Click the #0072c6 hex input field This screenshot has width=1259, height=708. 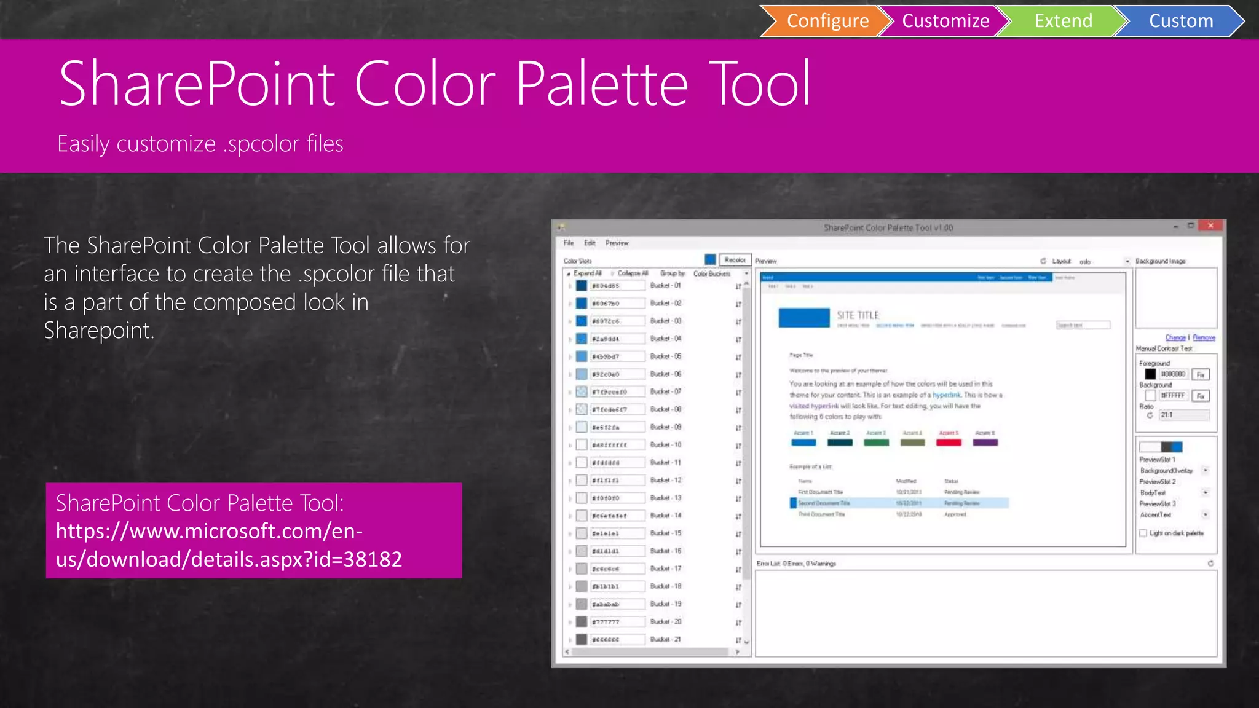[617, 321]
